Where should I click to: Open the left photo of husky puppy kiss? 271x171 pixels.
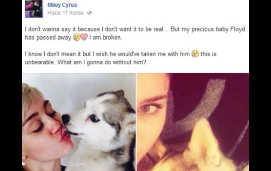tap(79, 122)
